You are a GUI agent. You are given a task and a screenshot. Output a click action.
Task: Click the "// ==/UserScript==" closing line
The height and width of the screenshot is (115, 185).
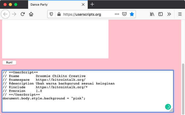point(21,95)
